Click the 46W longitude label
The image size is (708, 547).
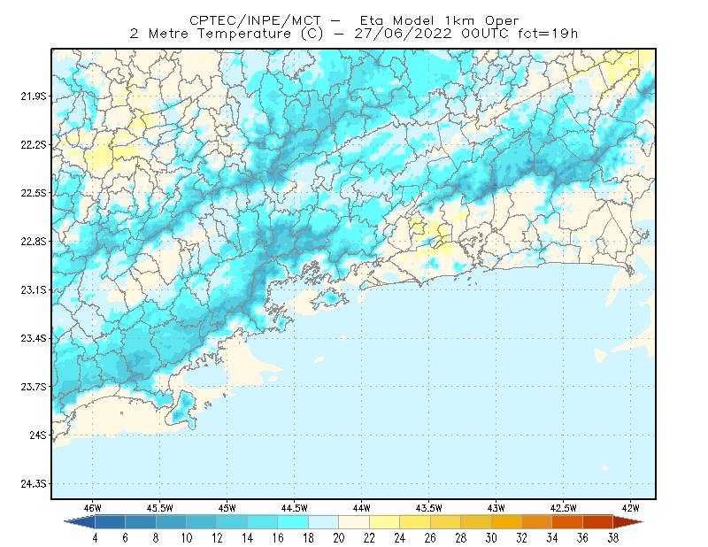(x=93, y=508)
